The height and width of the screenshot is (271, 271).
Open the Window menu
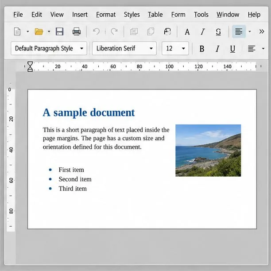(228, 15)
